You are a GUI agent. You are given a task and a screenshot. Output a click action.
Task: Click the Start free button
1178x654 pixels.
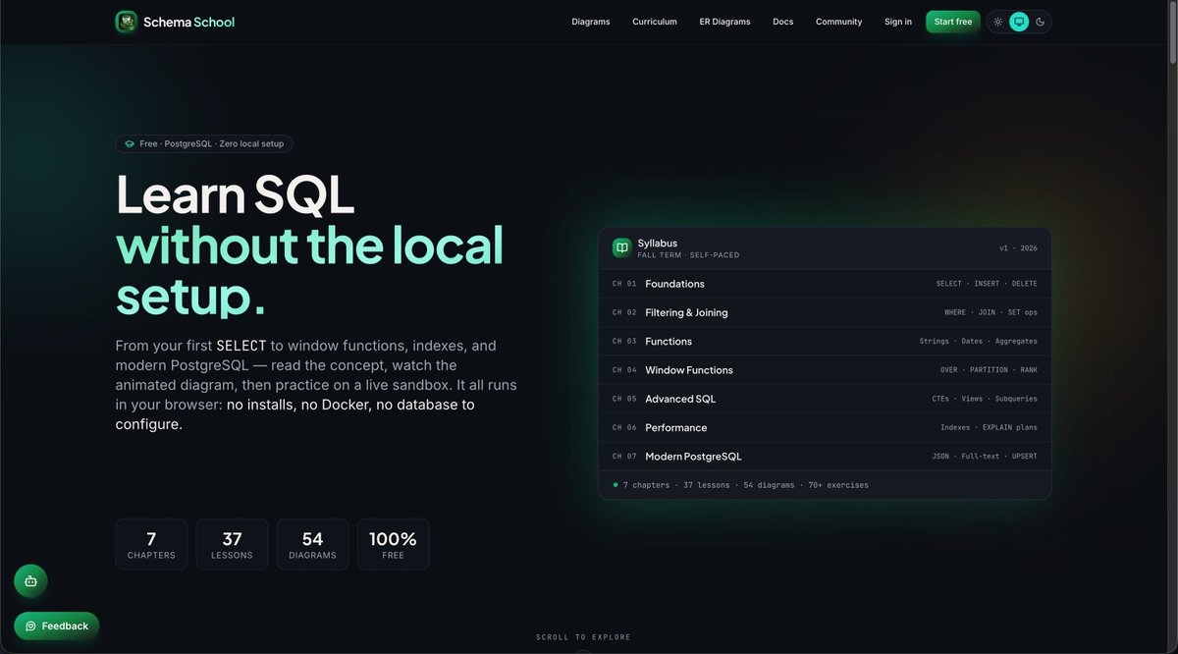[x=953, y=22]
